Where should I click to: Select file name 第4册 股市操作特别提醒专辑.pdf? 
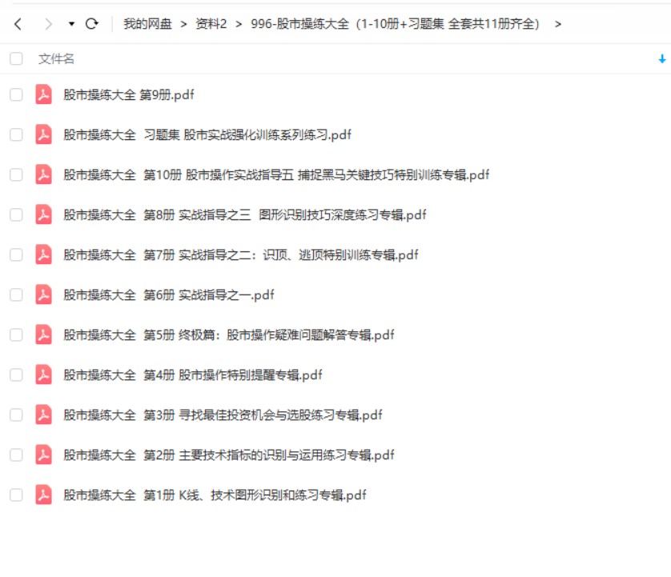click(x=193, y=375)
